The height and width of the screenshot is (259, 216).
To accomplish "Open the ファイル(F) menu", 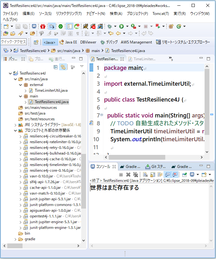I will pyautogui.click(x=10, y=14).
